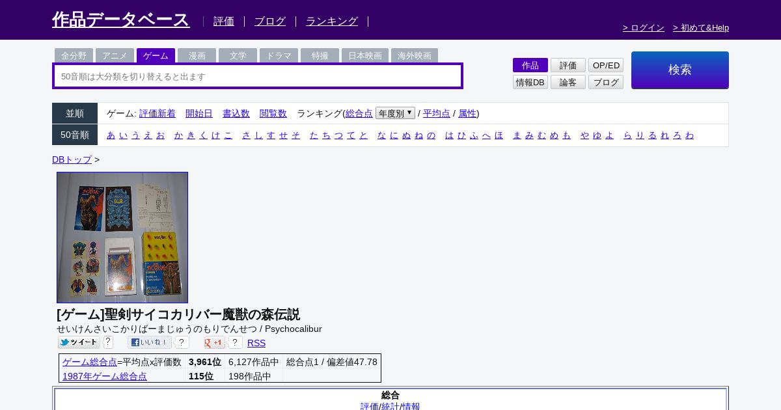Sort by 開始日
Screen dimensions: 781x410
[199, 113]
